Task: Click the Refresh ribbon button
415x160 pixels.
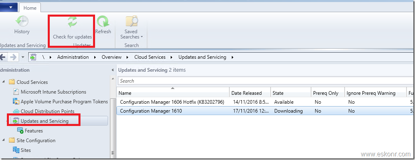Action: (103, 25)
